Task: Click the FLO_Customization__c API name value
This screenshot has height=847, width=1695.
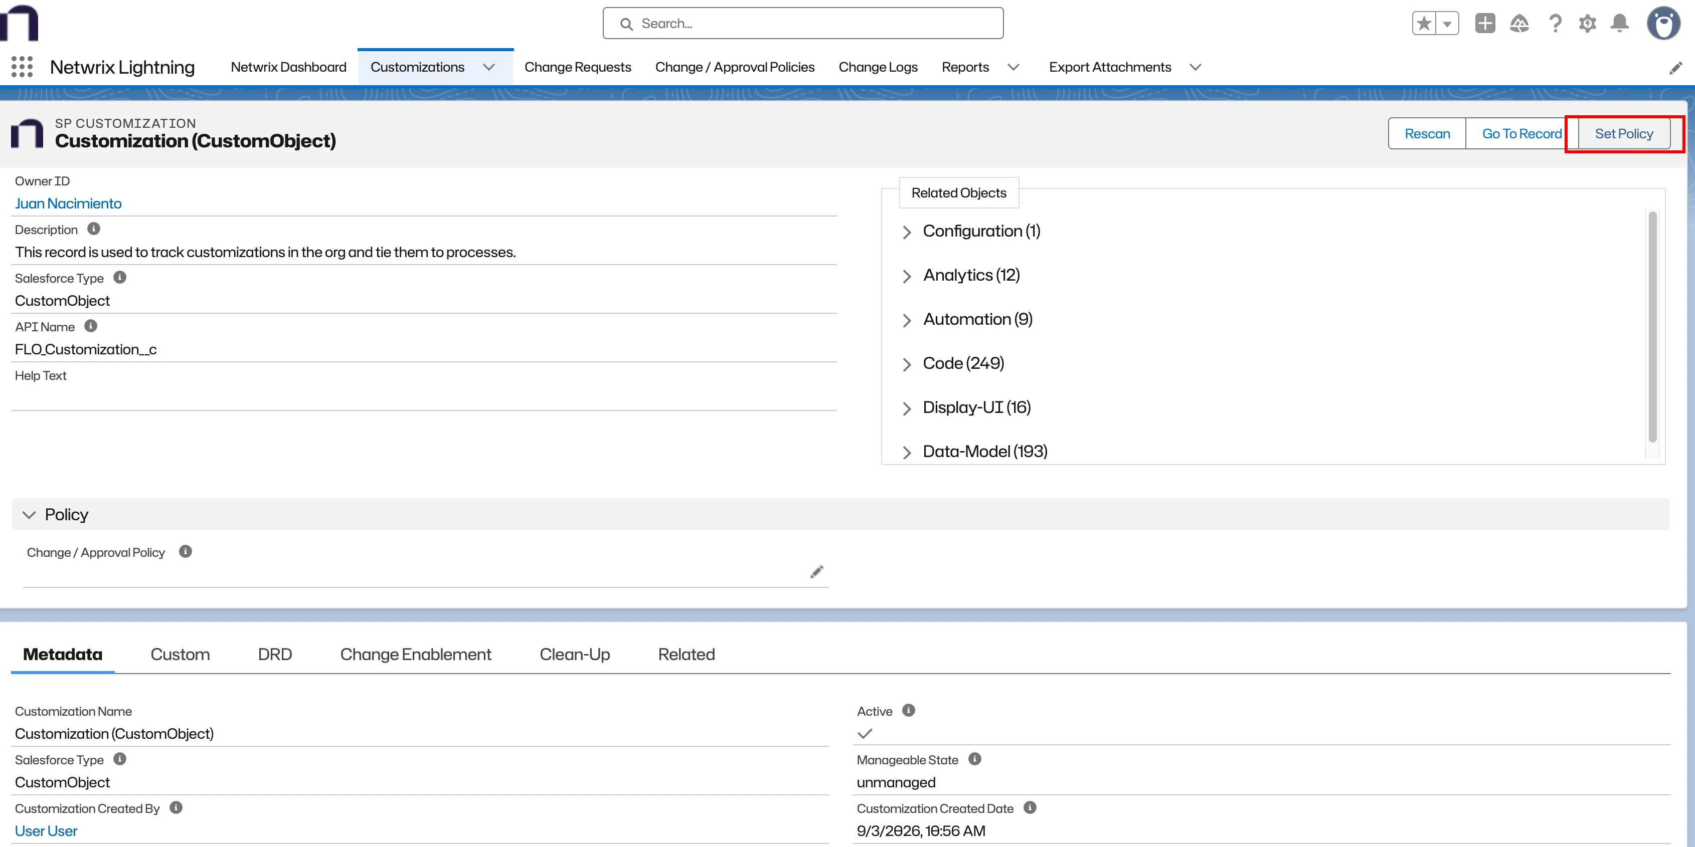Action: coord(86,350)
